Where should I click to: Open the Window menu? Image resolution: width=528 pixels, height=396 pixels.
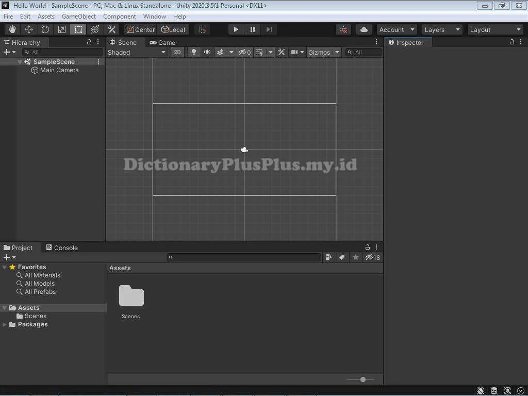[155, 16]
